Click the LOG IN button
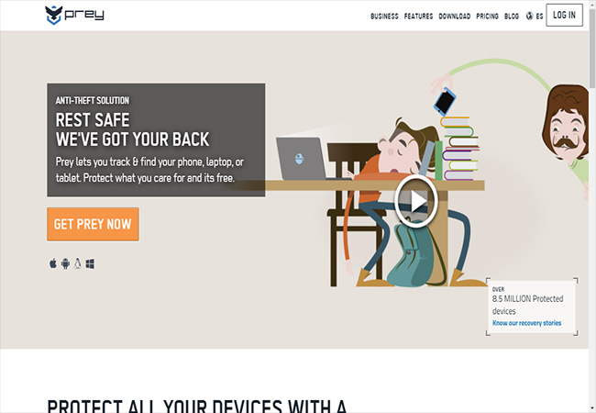The width and height of the screenshot is (596, 413). [565, 16]
